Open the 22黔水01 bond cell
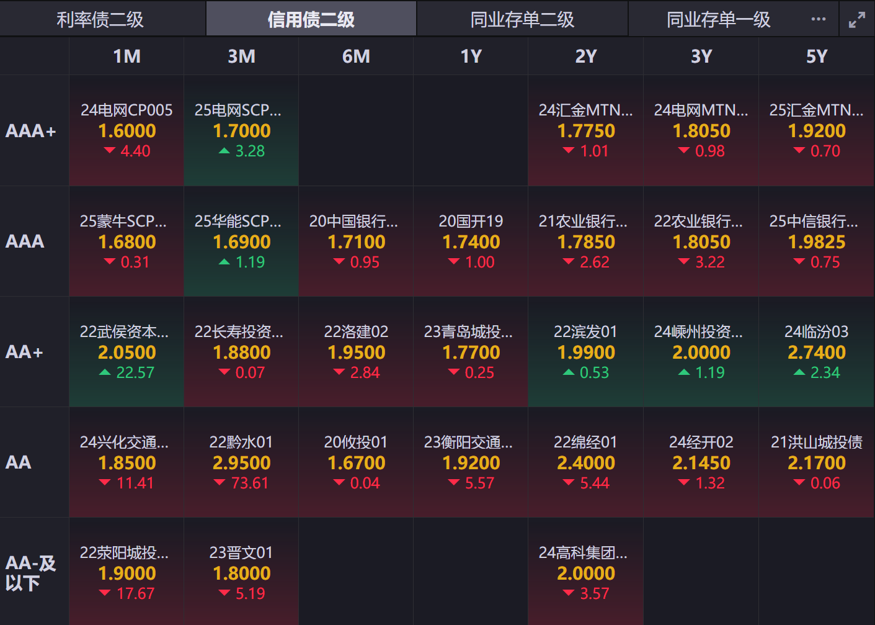 tap(241, 462)
